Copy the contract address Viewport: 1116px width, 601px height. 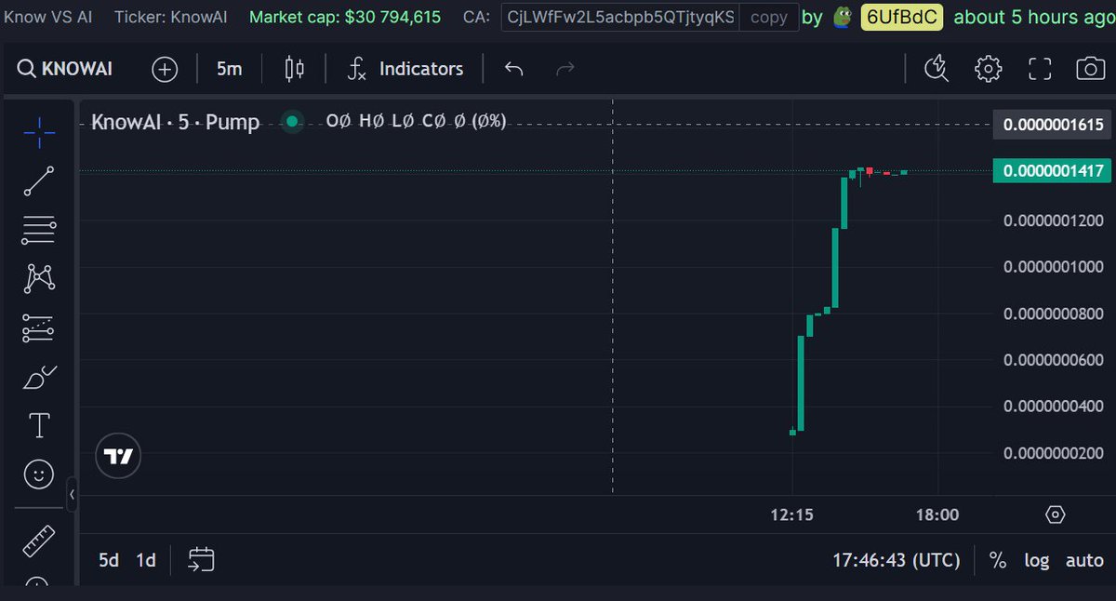tap(769, 17)
